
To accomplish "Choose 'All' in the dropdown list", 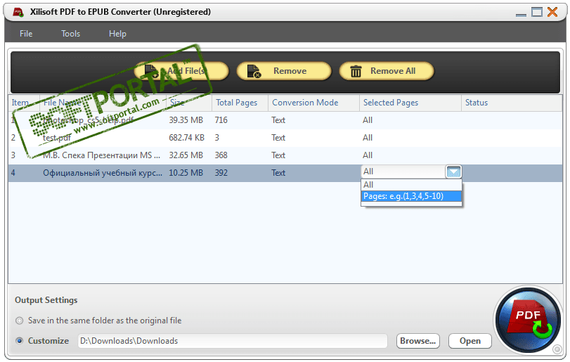I will [x=411, y=185].
